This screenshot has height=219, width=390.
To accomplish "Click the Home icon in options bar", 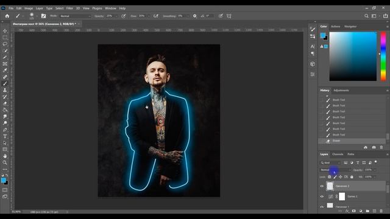I will [x=7, y=16].
